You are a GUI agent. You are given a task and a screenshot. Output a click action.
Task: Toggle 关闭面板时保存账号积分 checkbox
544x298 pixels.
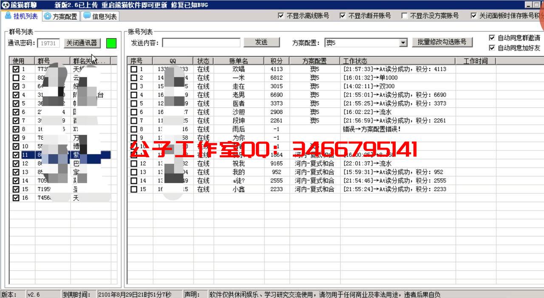click(x=473, y=16)
